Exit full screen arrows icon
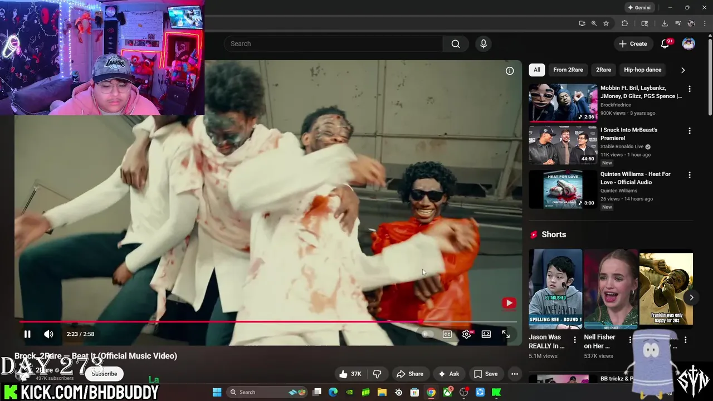The height and width of the screenshot is (401, 713). pos(506,334)
